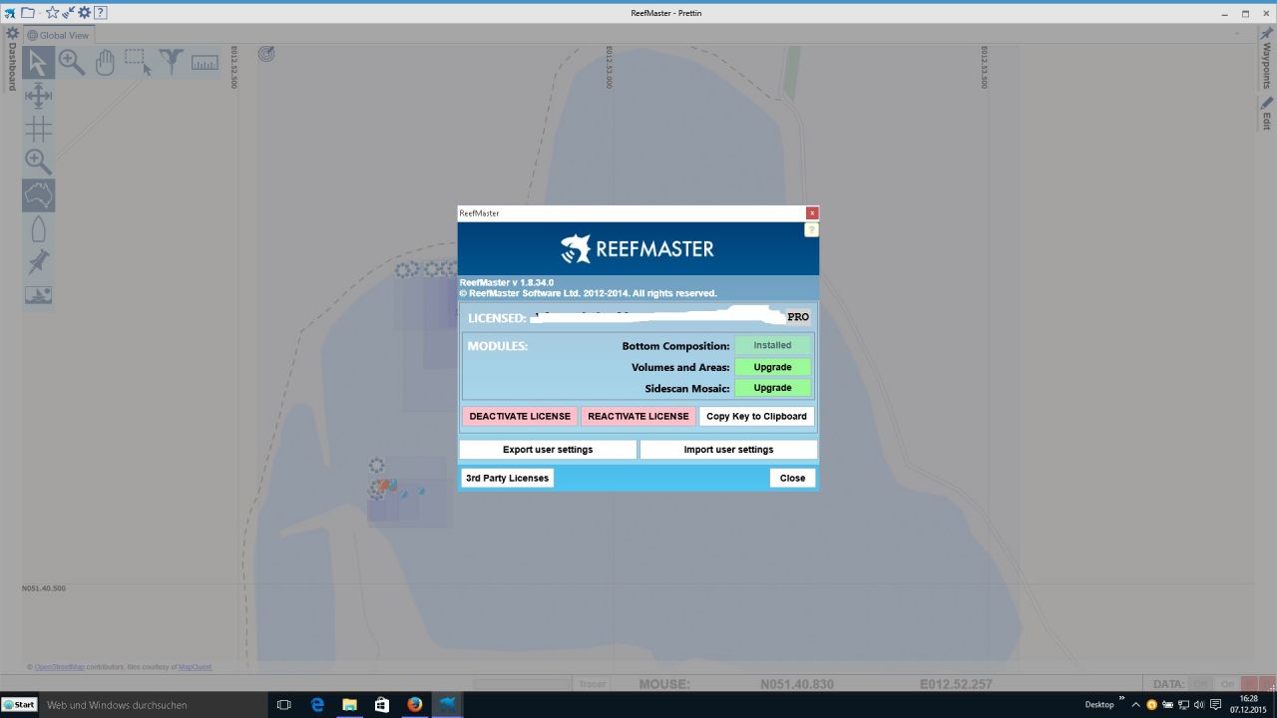This screenshot has width=1277, height=718.
Task: Open settings gear in quick access bar
Action: pos(84,13)
